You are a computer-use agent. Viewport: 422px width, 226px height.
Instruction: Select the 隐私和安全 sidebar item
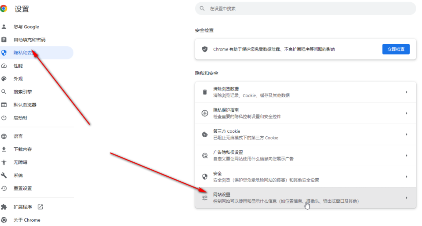coord(36,53)
